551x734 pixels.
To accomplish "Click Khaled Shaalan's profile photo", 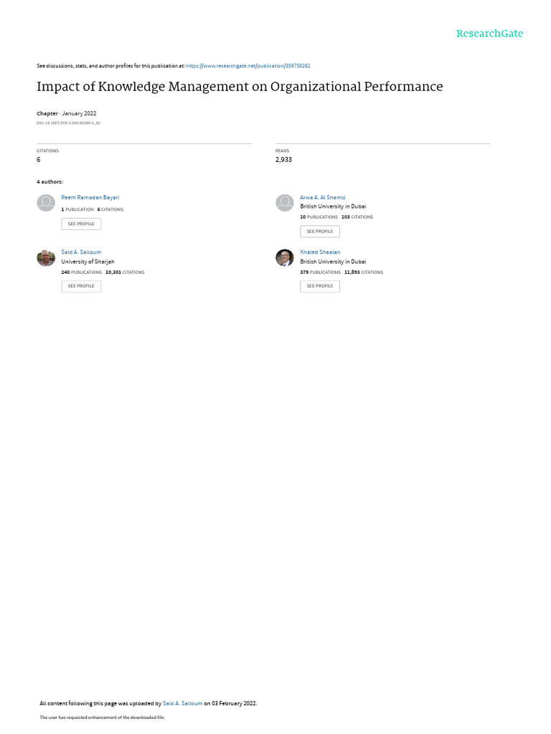I will pos(284,258).
